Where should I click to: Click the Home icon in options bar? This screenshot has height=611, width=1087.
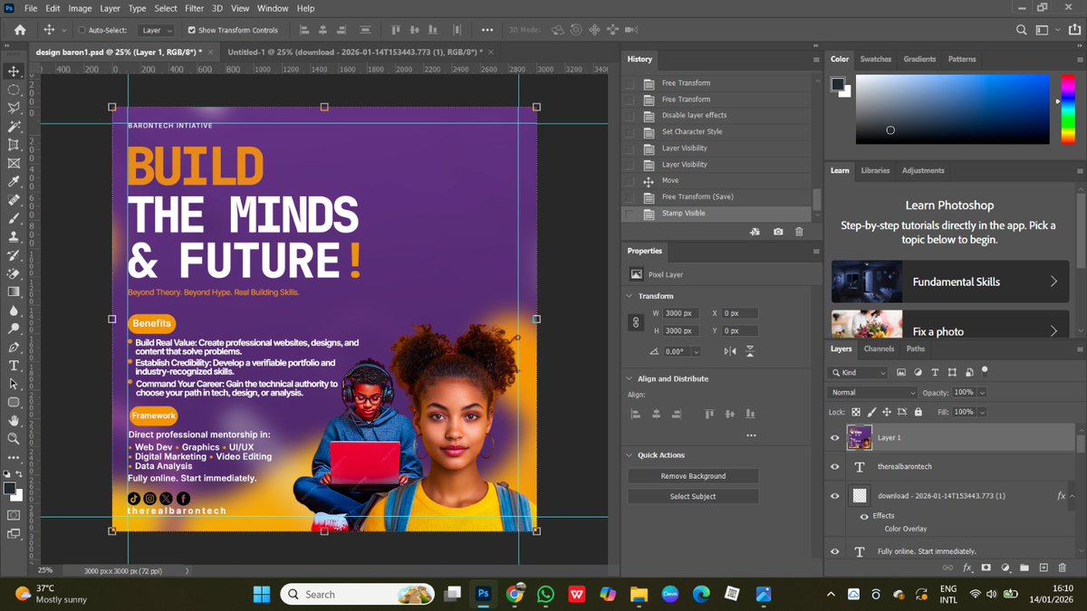(19, 30)
